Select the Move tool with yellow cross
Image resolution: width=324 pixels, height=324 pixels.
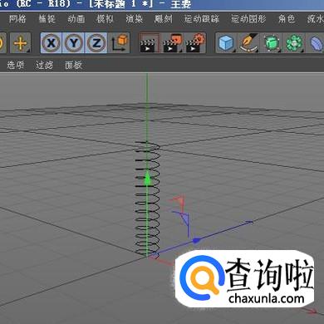[20, 43]
